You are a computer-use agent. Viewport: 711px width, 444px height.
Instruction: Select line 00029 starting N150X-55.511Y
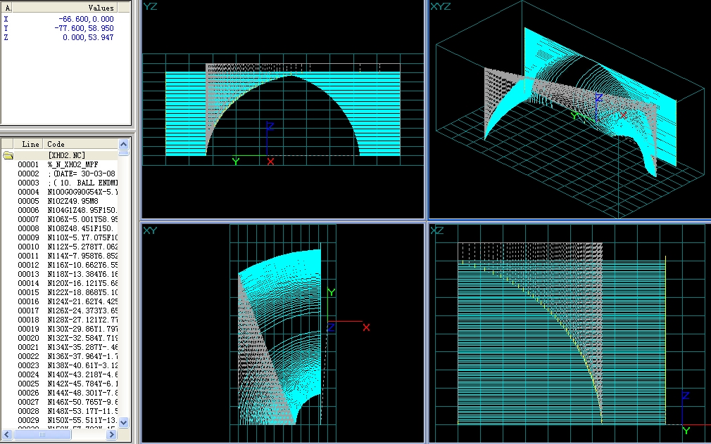tap(60, 420)
